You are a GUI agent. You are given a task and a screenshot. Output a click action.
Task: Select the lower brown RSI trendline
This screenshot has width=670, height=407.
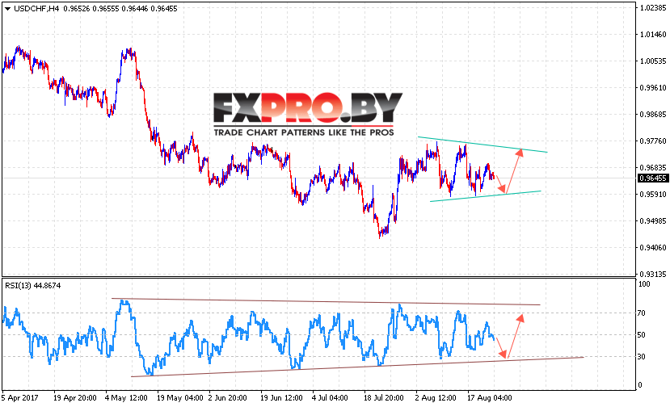357,367
